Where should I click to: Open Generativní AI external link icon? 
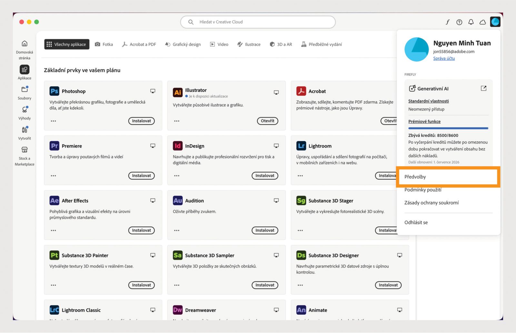tap(483, 88)
